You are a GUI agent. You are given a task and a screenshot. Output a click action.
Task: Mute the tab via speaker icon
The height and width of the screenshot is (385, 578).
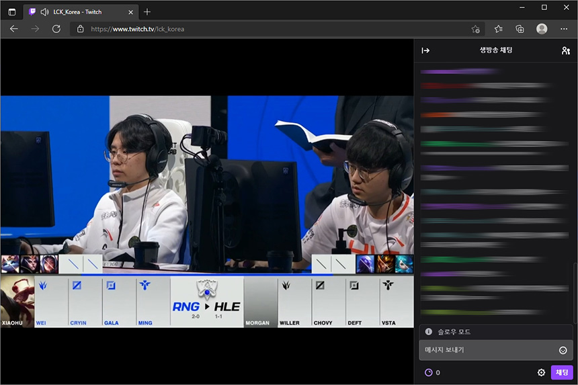44,12
